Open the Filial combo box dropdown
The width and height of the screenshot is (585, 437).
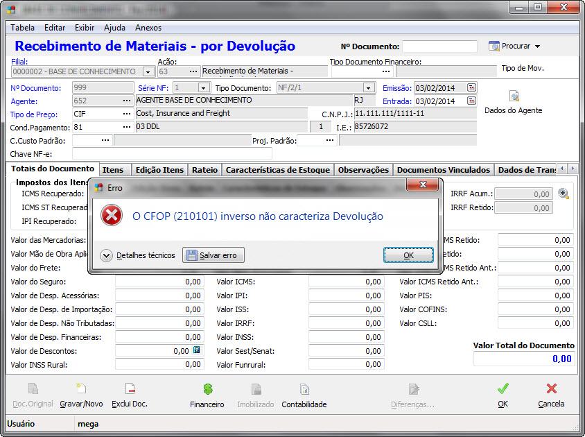(x=148, y=71)
